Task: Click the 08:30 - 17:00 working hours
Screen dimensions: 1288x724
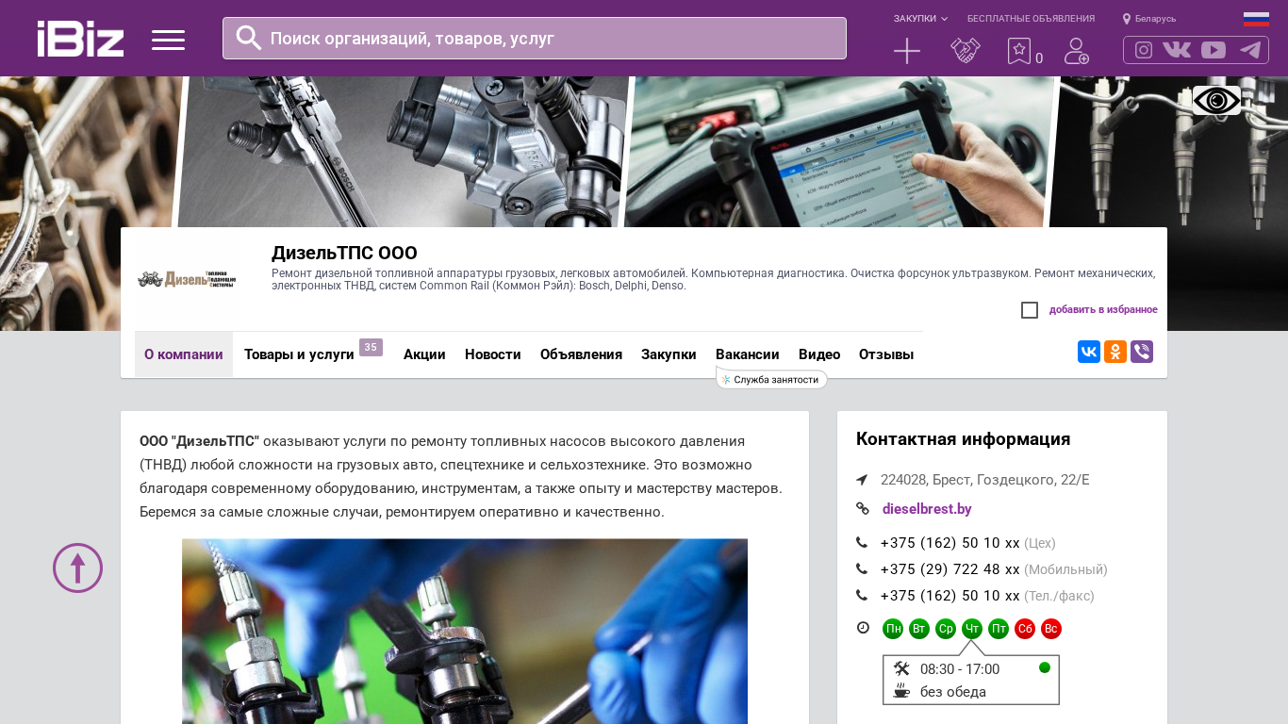Action: pos(960,669)
